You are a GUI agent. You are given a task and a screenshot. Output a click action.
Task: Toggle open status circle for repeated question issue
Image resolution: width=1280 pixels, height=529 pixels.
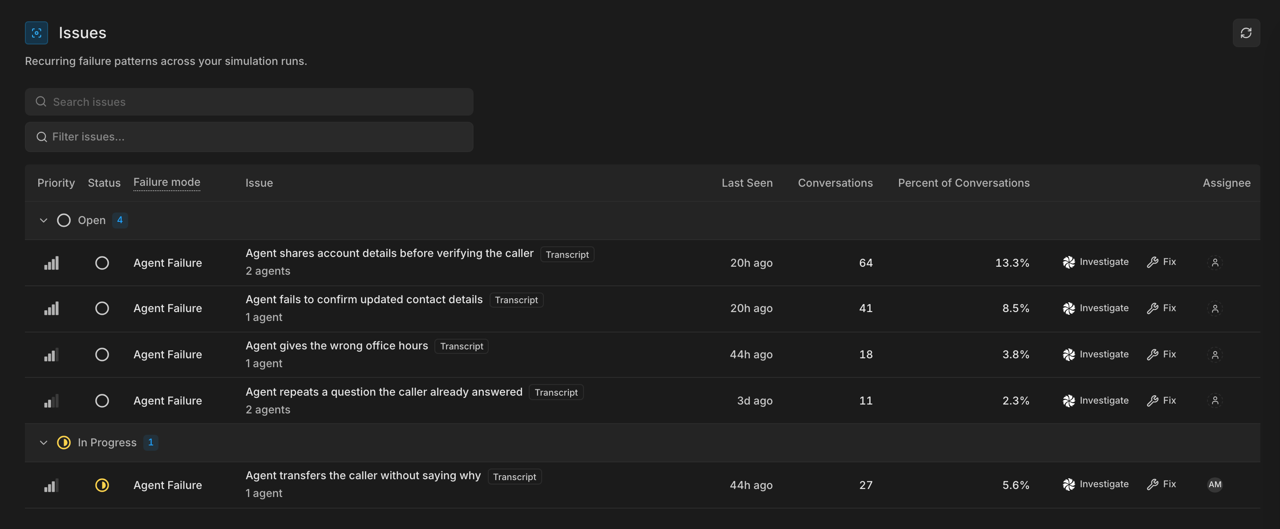[x=102, y=401]
